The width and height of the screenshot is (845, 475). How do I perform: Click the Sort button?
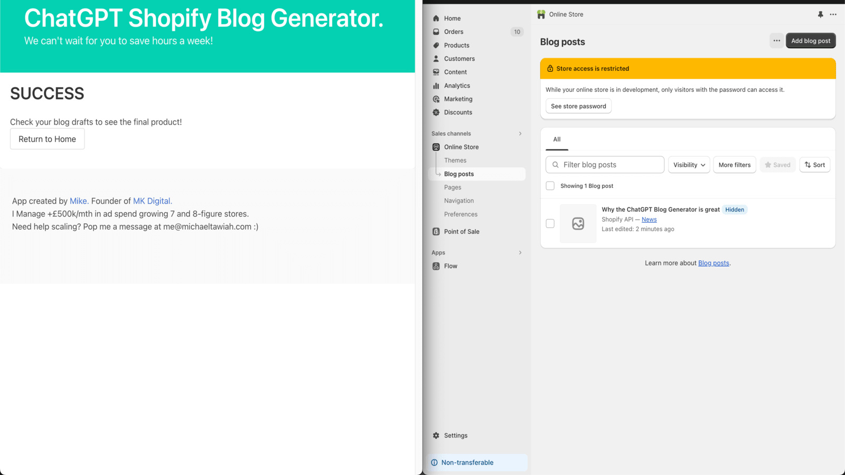pyautogui.click(x=815, y=165)
